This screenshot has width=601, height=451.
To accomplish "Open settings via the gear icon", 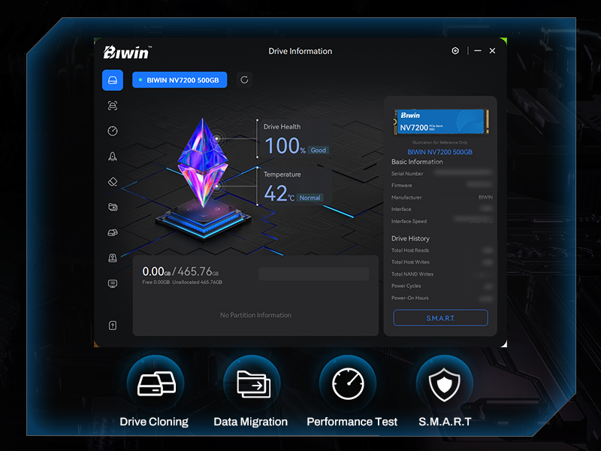I will [x=455, y=51].
